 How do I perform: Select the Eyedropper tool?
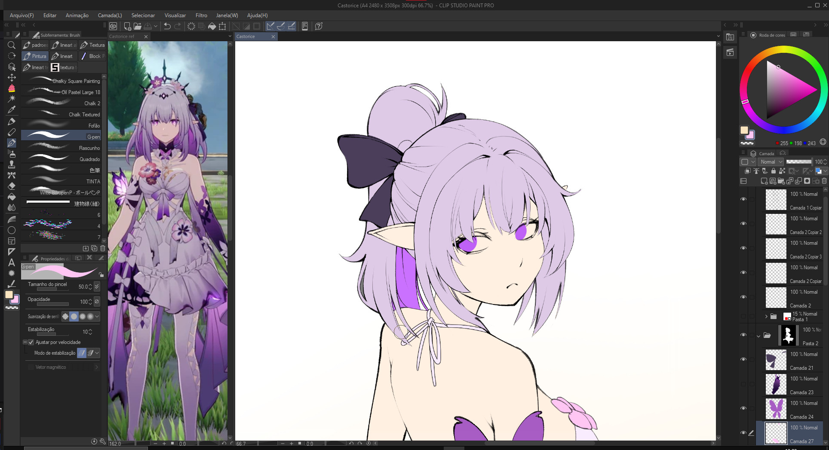[12, 110]
